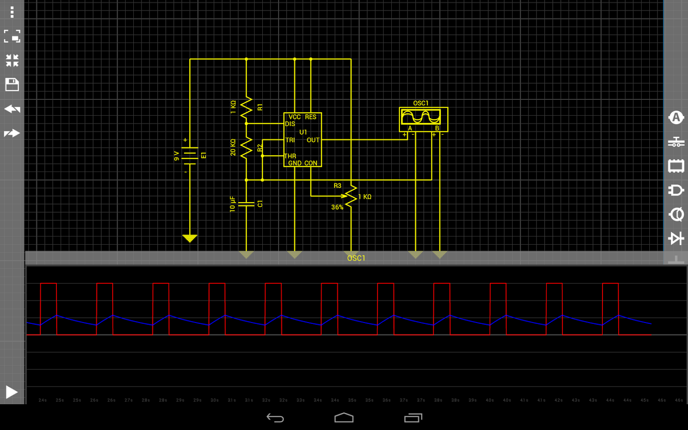Select the 10 µF capacitor C1
The width and height of the screenshot is (688, 430).
click(x=246, y=204)
